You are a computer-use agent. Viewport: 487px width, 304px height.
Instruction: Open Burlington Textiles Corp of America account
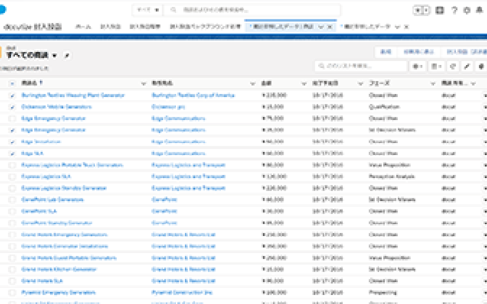click(193, 95)
